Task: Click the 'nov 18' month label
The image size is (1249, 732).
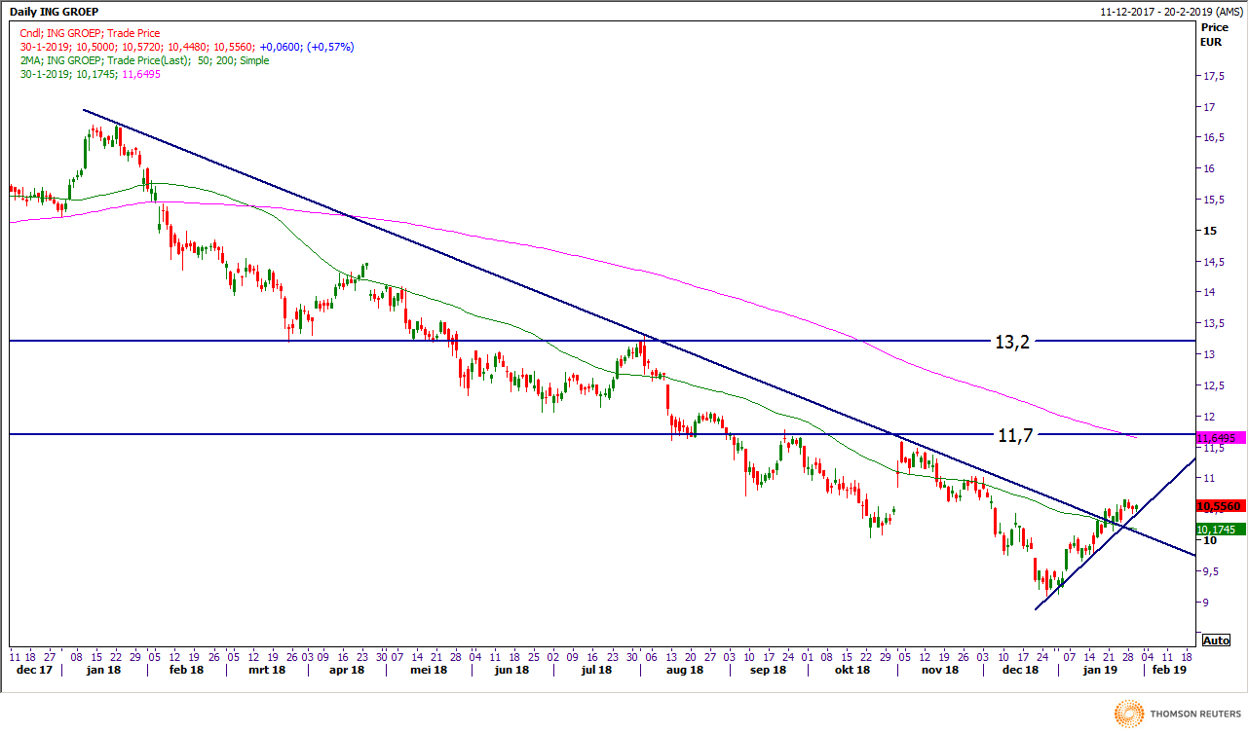Action: (938, 670)
